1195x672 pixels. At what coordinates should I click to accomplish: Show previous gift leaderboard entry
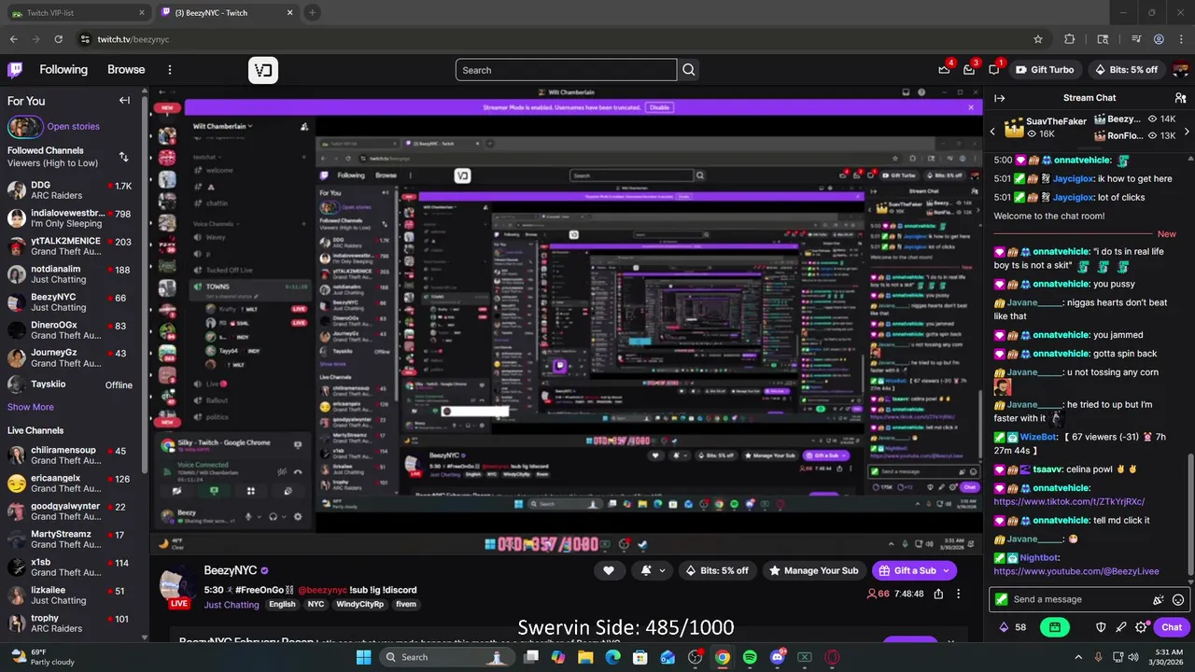pos(992,131)
